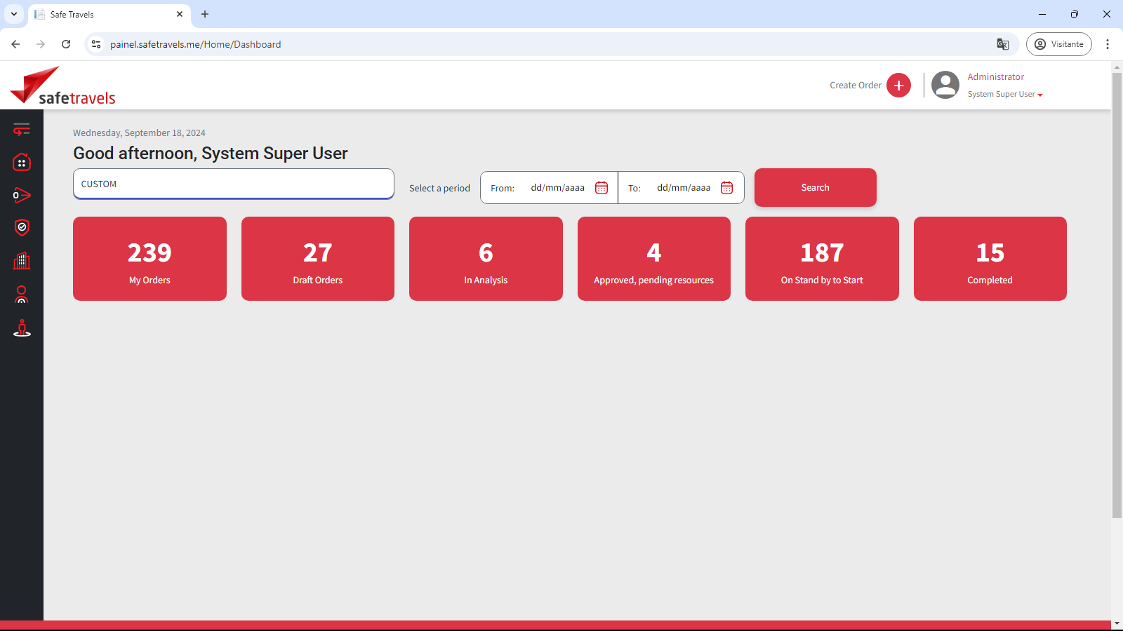This screenshot has width=1123, height=631.
Task: Click the red plus Create Order icon
Action: pos(898,86)
